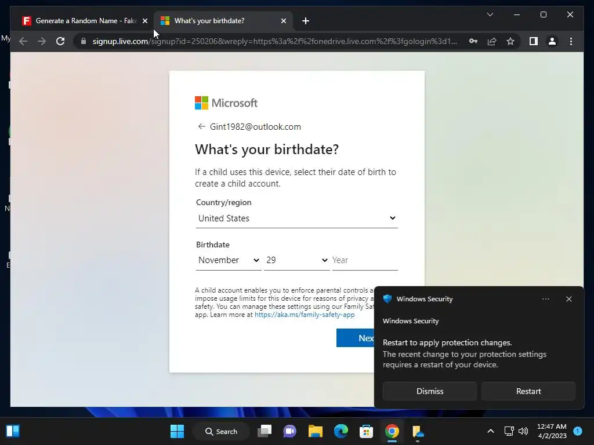Open Widgets button on taskbar
The height and width of the screenshot is (445, 594).
pos(13,431)
